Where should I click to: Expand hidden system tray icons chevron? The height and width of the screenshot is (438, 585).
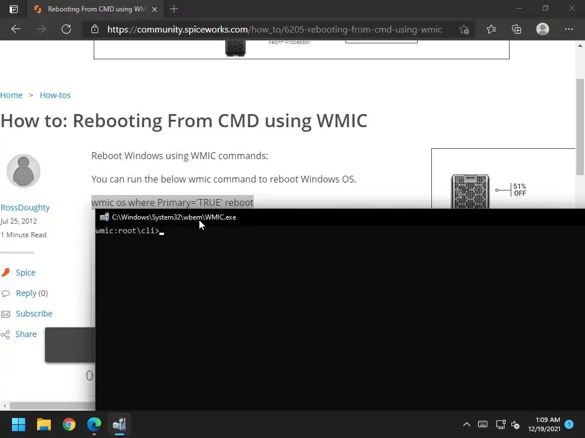point(466,424)
